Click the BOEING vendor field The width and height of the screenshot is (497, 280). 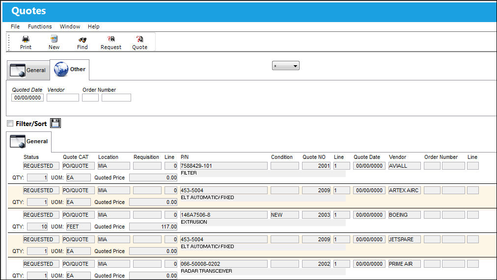point(405,215)
